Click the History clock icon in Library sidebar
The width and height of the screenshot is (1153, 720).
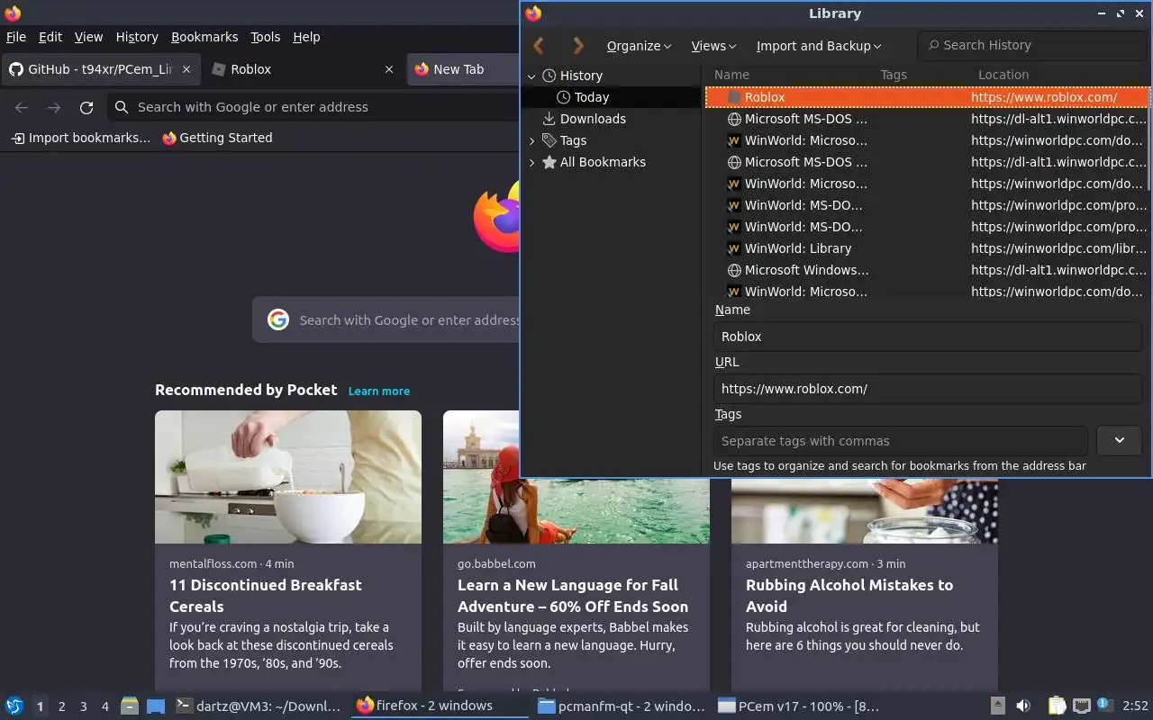click(x=549, y=76)
